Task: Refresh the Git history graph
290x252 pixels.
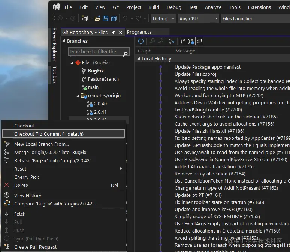Action: click(x=141, y=41)
